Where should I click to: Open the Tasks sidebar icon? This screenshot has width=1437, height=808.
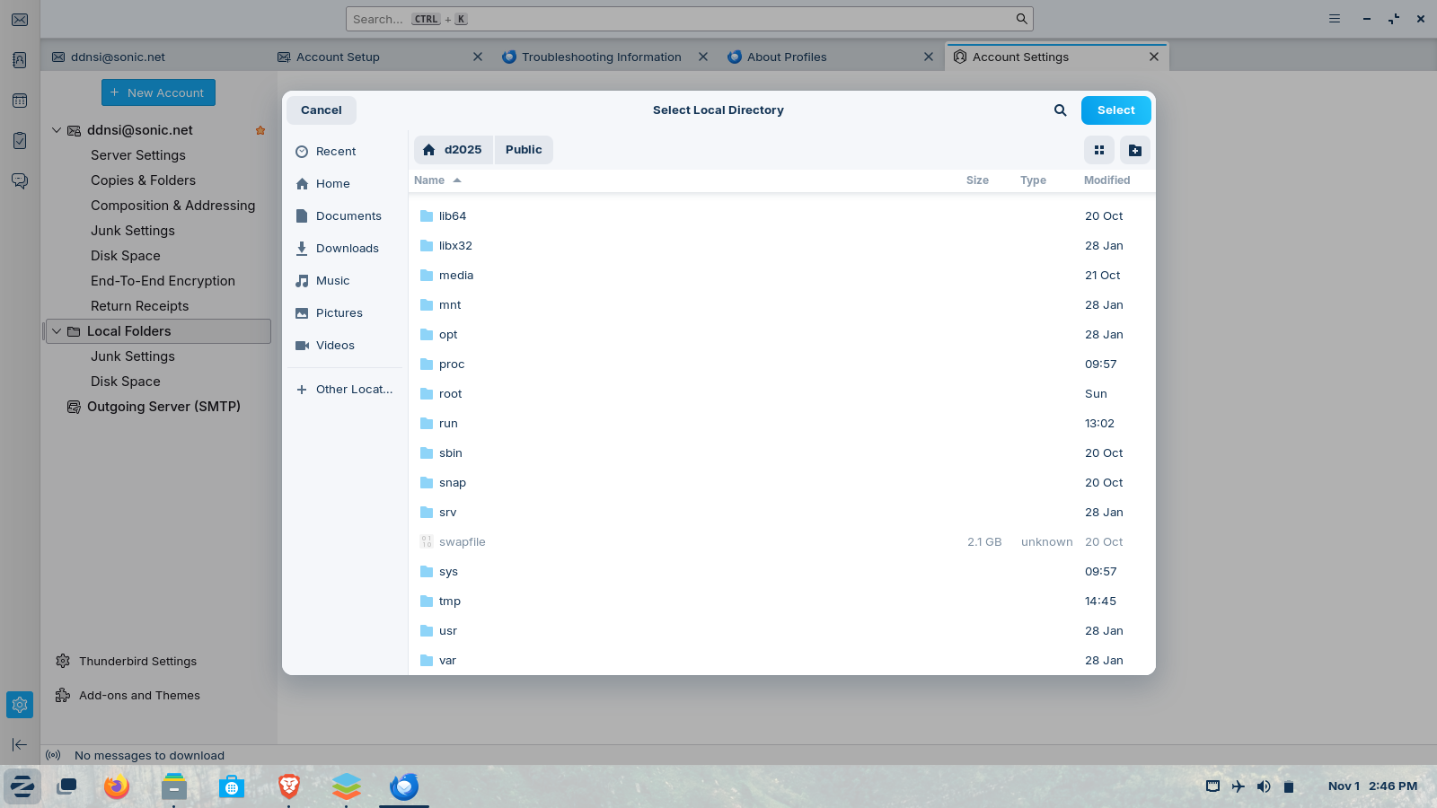[20, 141]
